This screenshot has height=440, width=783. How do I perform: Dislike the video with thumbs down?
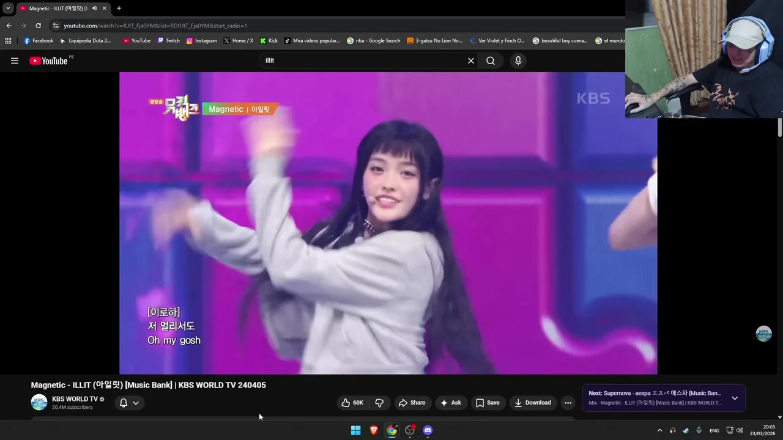(379, 403)
